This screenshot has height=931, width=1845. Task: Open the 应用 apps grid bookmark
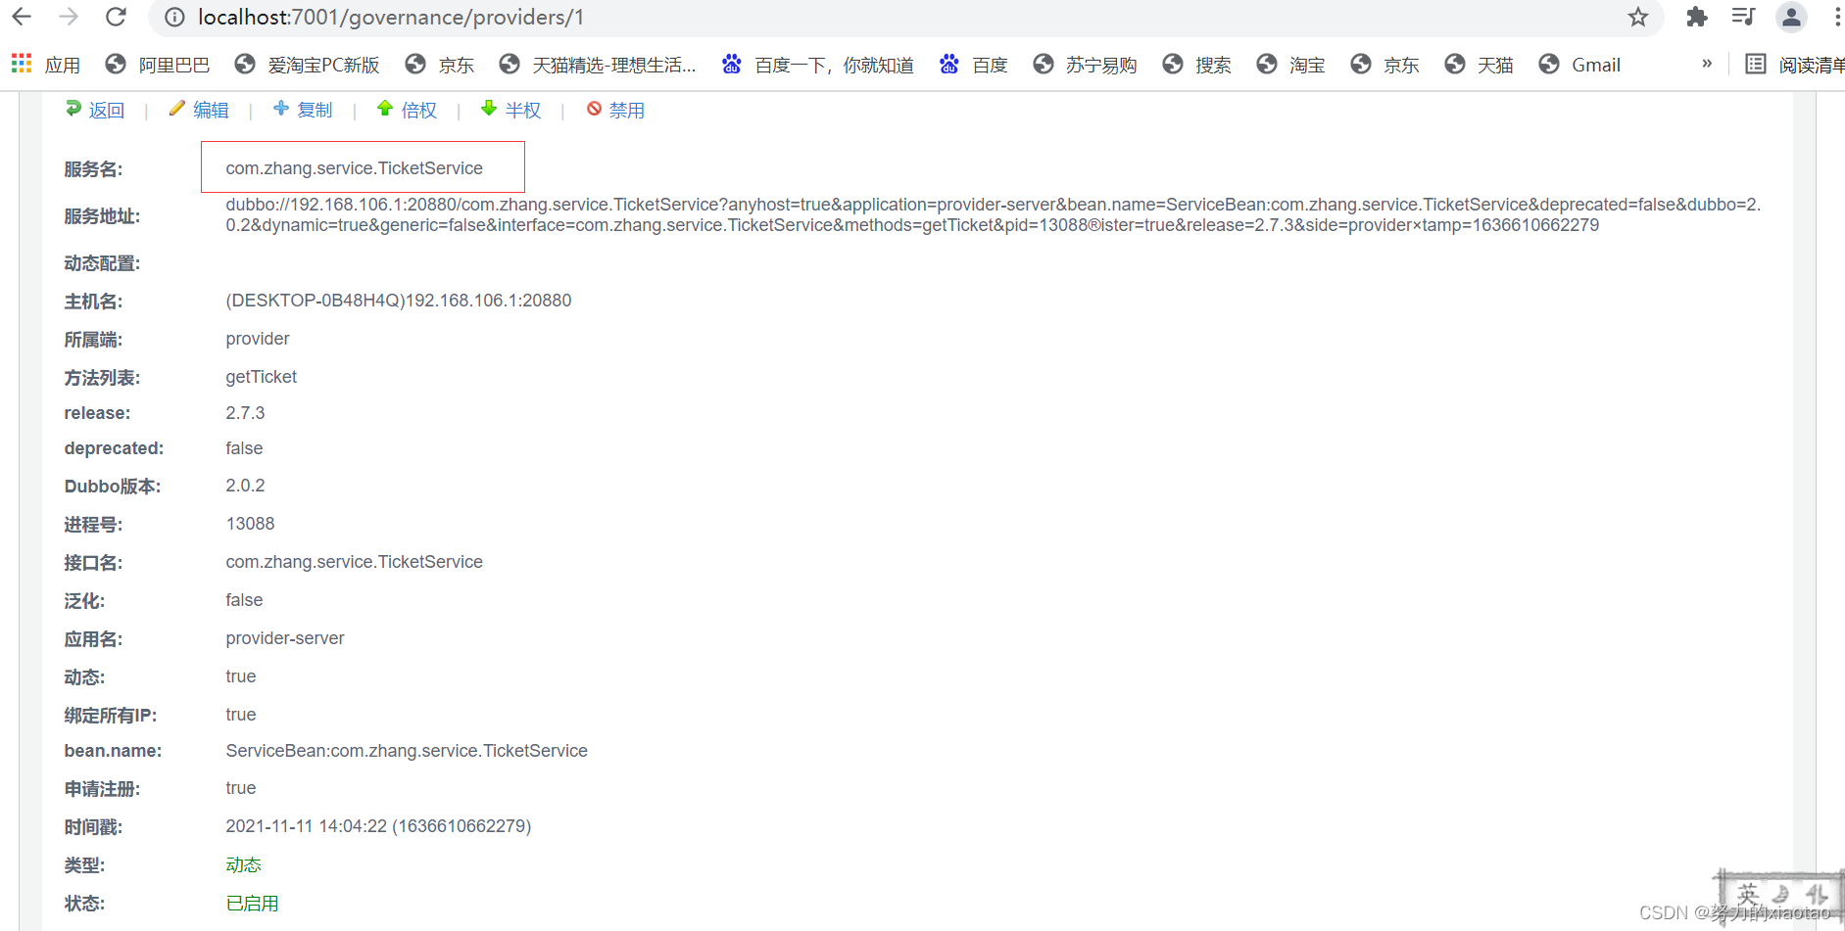46,65
